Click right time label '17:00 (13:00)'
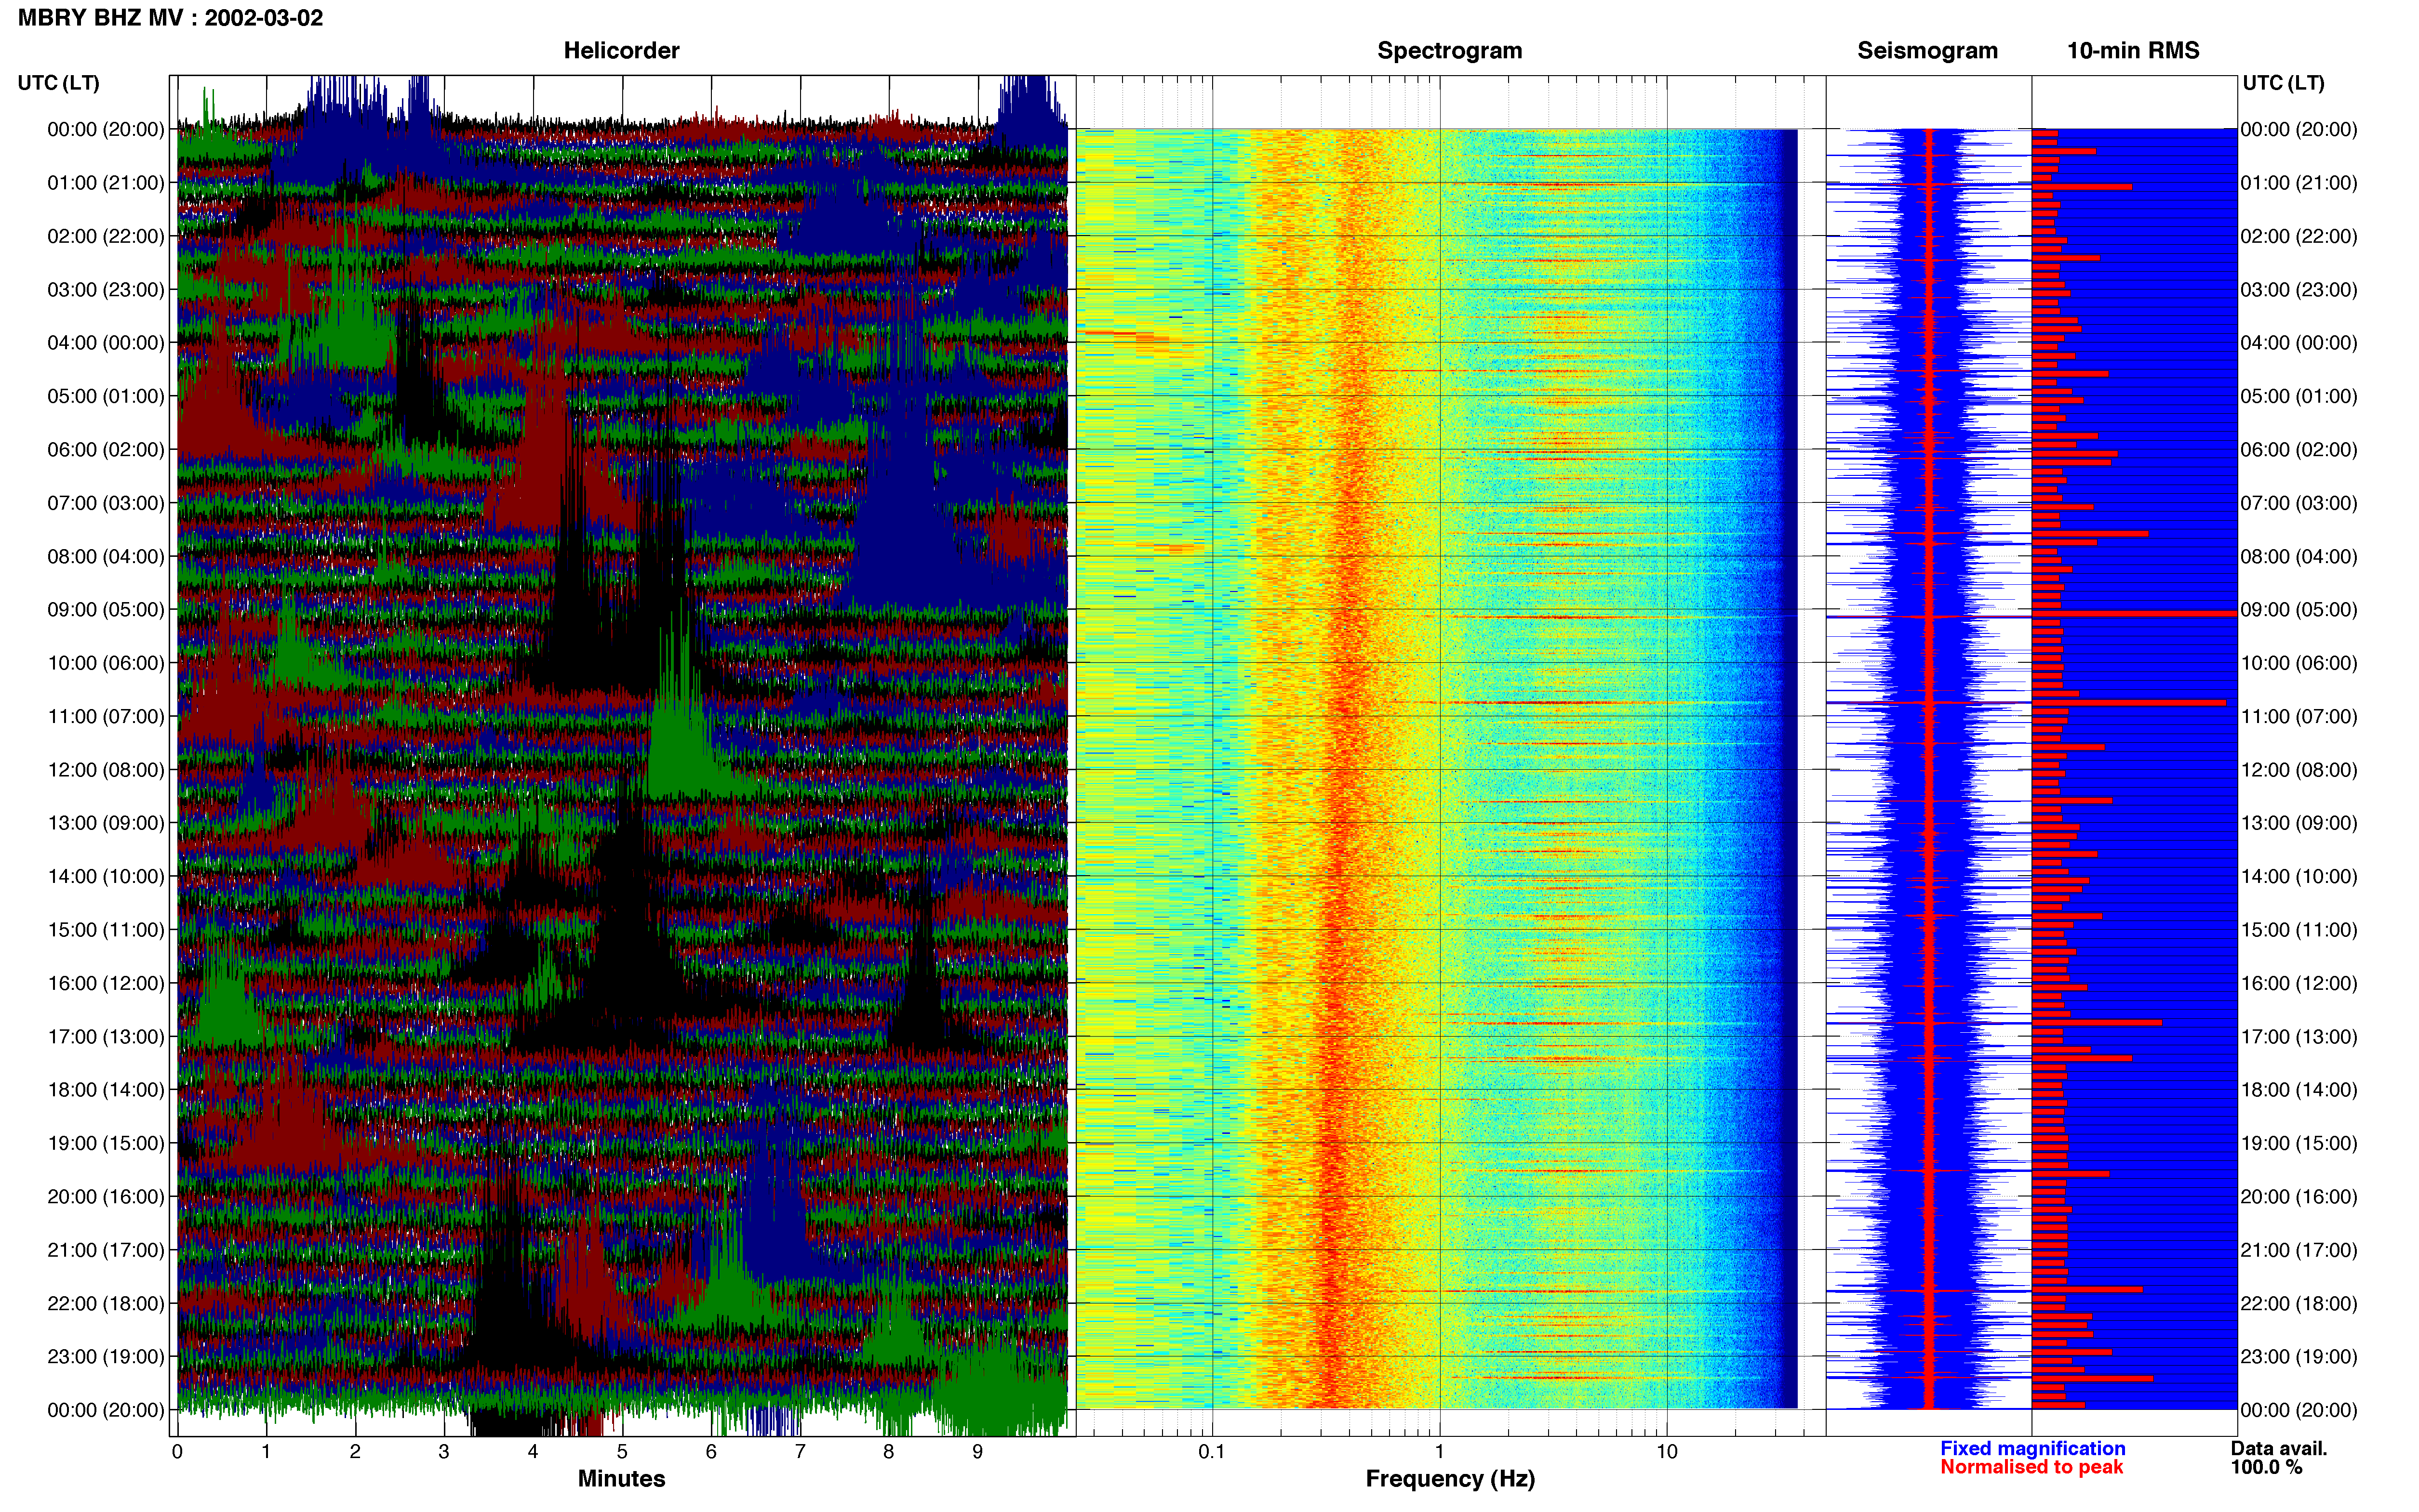Screen dimensions: 2419x1512 pos(2299,1037)
